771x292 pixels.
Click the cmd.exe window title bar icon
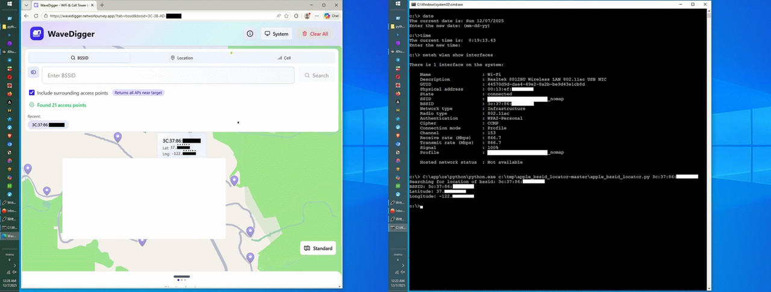[x=413, y=4]
